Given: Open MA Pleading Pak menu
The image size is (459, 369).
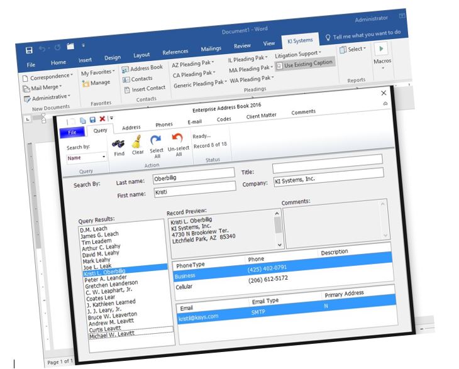Looking at the screenshot, I should [251, 69].
